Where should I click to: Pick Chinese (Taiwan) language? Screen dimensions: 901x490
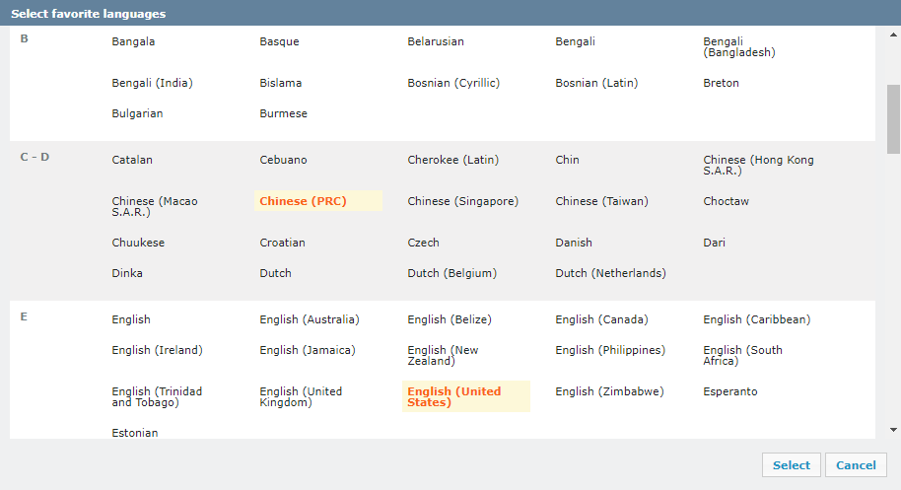pos(601,201)
